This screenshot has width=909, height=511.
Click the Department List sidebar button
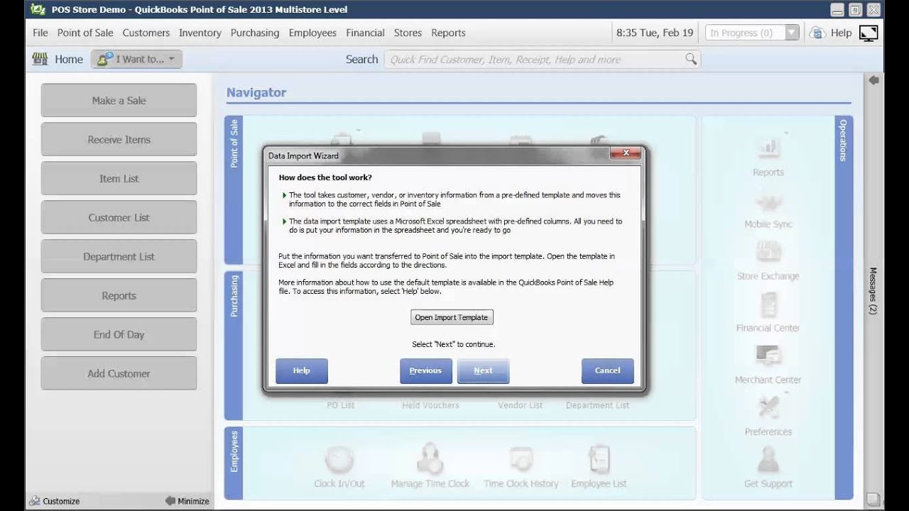tap(119, 257)
